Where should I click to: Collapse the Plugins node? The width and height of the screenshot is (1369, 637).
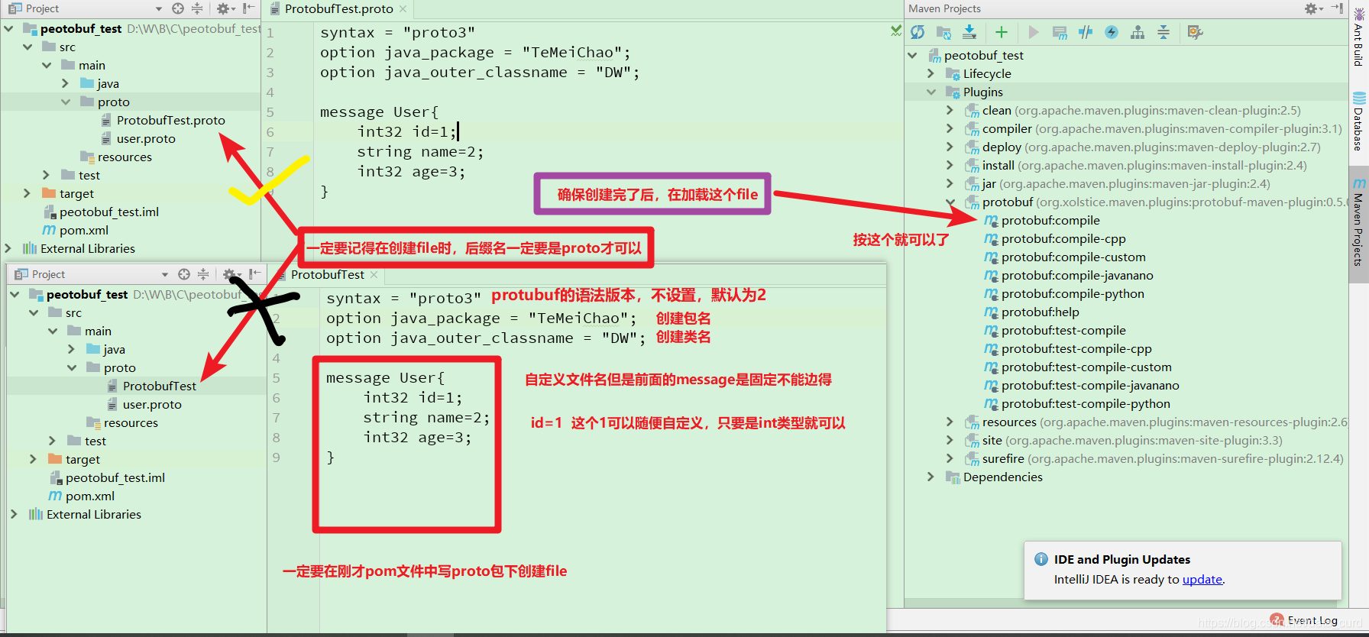[x=930, y=92]
